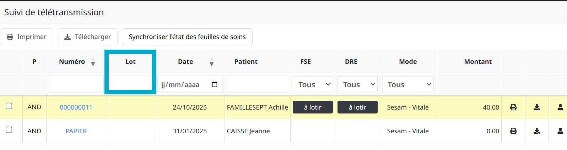Screen dimensions: 567x150
Task: Check the box for row 000000011
Action: 9,106
